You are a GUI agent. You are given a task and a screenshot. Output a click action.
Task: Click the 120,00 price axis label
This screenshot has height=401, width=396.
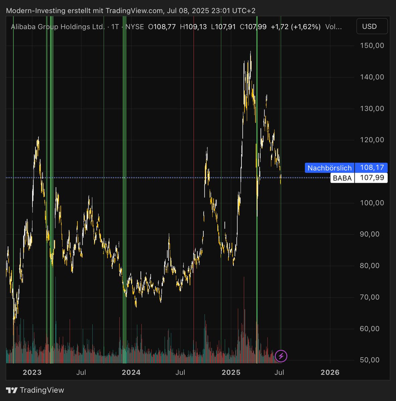[372, 140]
